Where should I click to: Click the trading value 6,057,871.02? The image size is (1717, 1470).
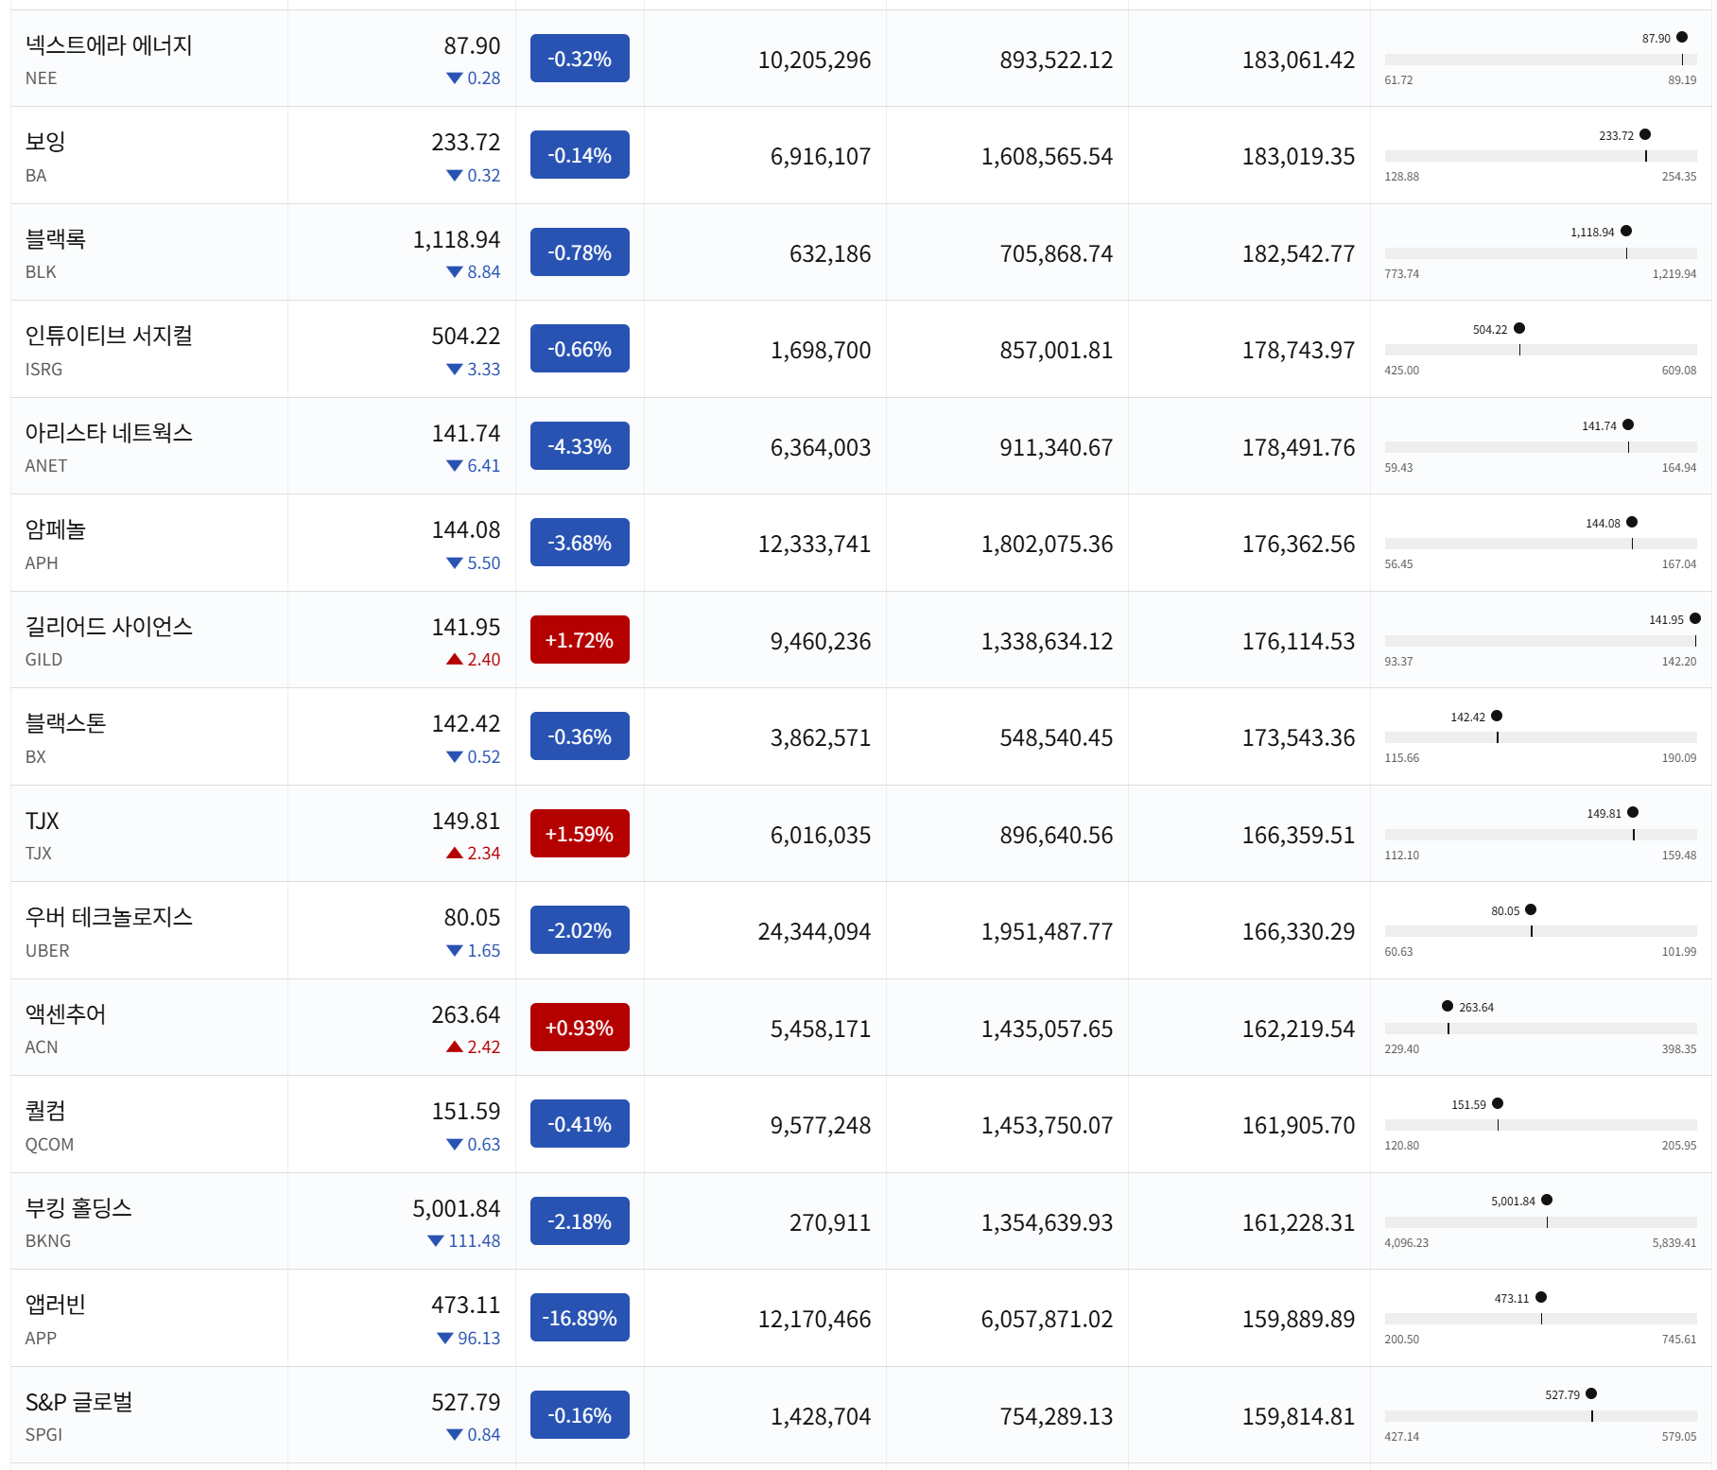click(x=1047, y=1319)
